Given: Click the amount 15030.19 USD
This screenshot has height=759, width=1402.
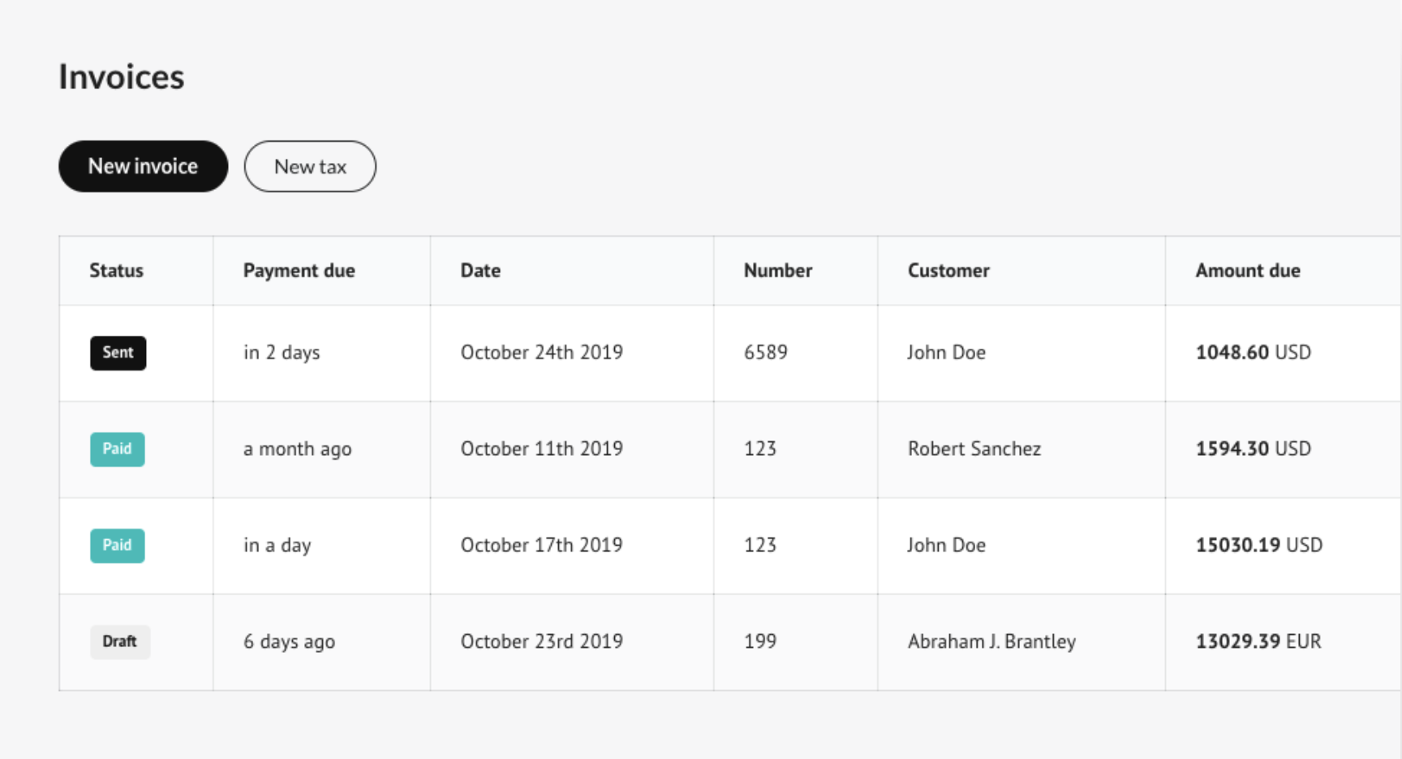Looking at the screenshot, I should (x=1258, y=545).
